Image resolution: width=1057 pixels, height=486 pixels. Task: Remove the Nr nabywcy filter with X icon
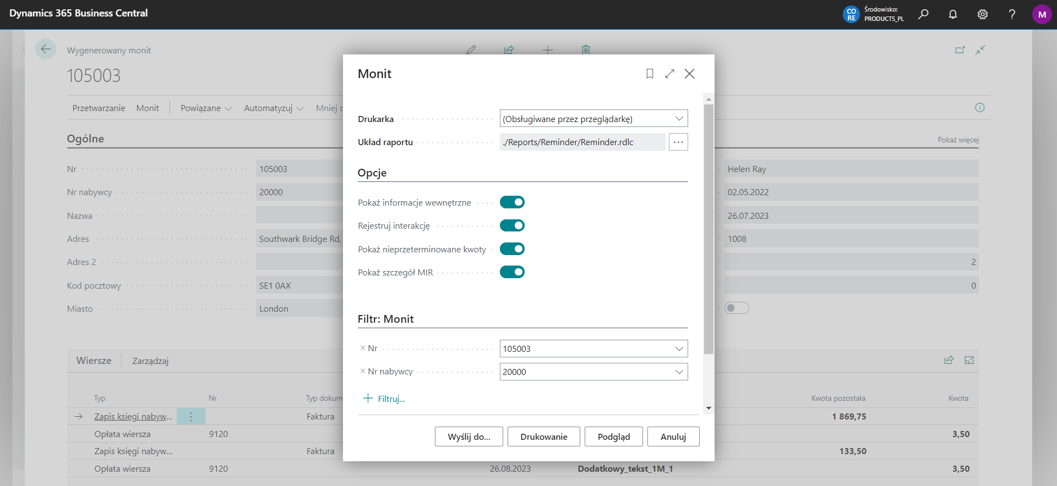(x=363, y=371)
